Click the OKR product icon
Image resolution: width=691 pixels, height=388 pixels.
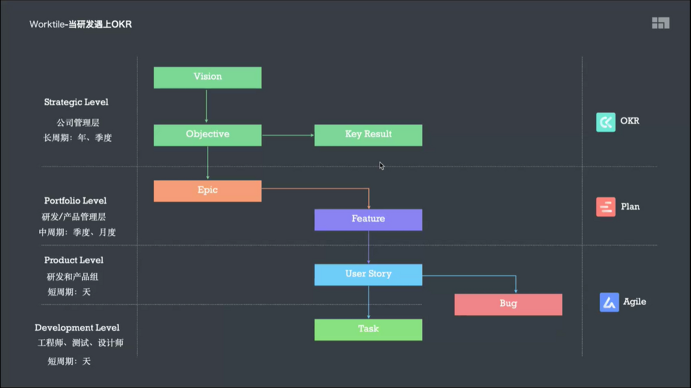(606, 122)
